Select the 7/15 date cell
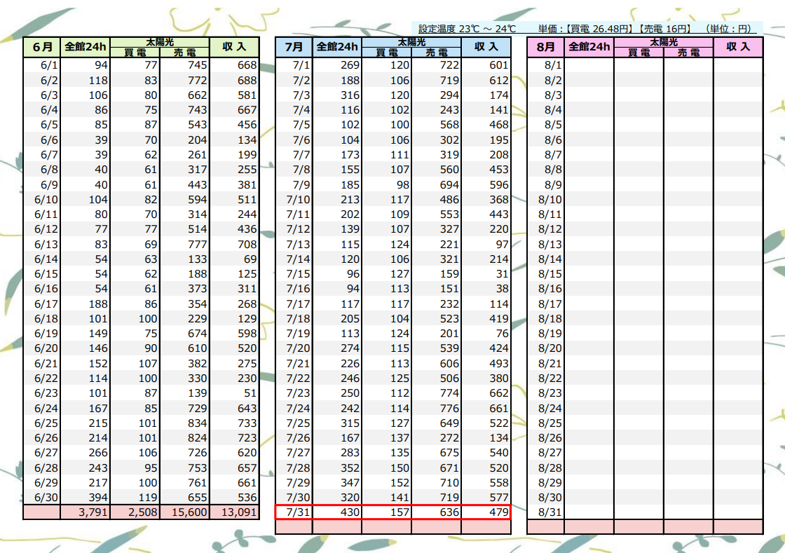Image resolution: width=785 pixels, height=553 pixels. (x=294, y=274)
